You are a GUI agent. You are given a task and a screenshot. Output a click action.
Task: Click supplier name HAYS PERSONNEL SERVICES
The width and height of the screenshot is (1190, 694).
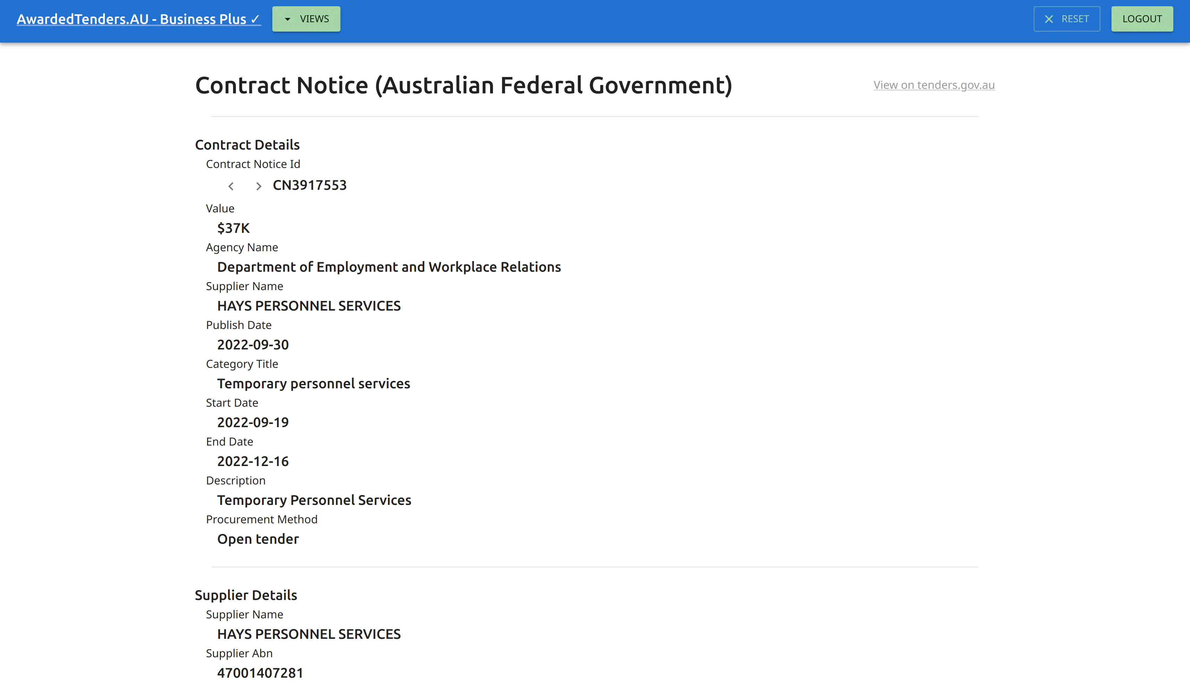point(309,306)
